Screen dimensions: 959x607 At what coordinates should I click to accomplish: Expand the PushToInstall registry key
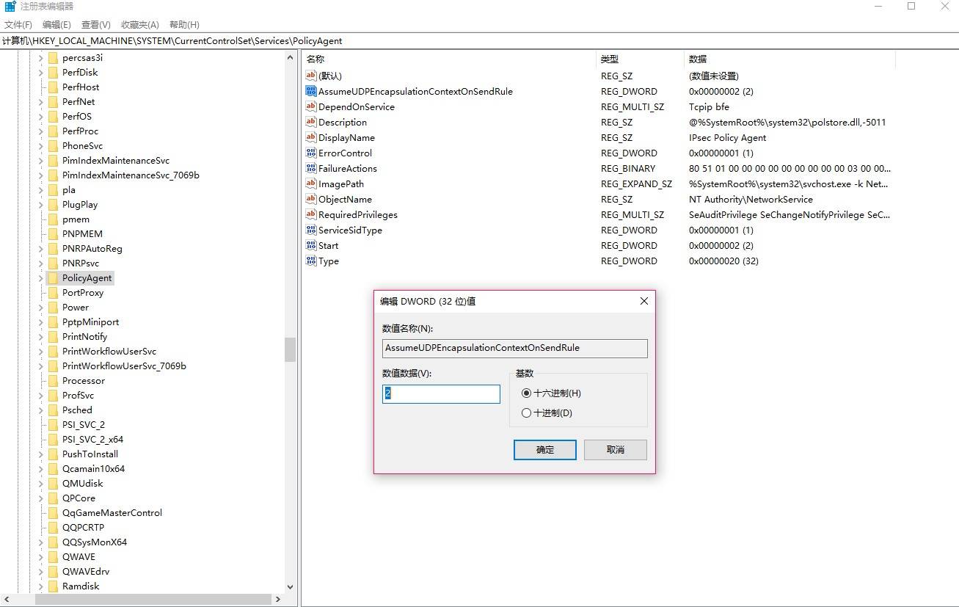pos(41,454)
